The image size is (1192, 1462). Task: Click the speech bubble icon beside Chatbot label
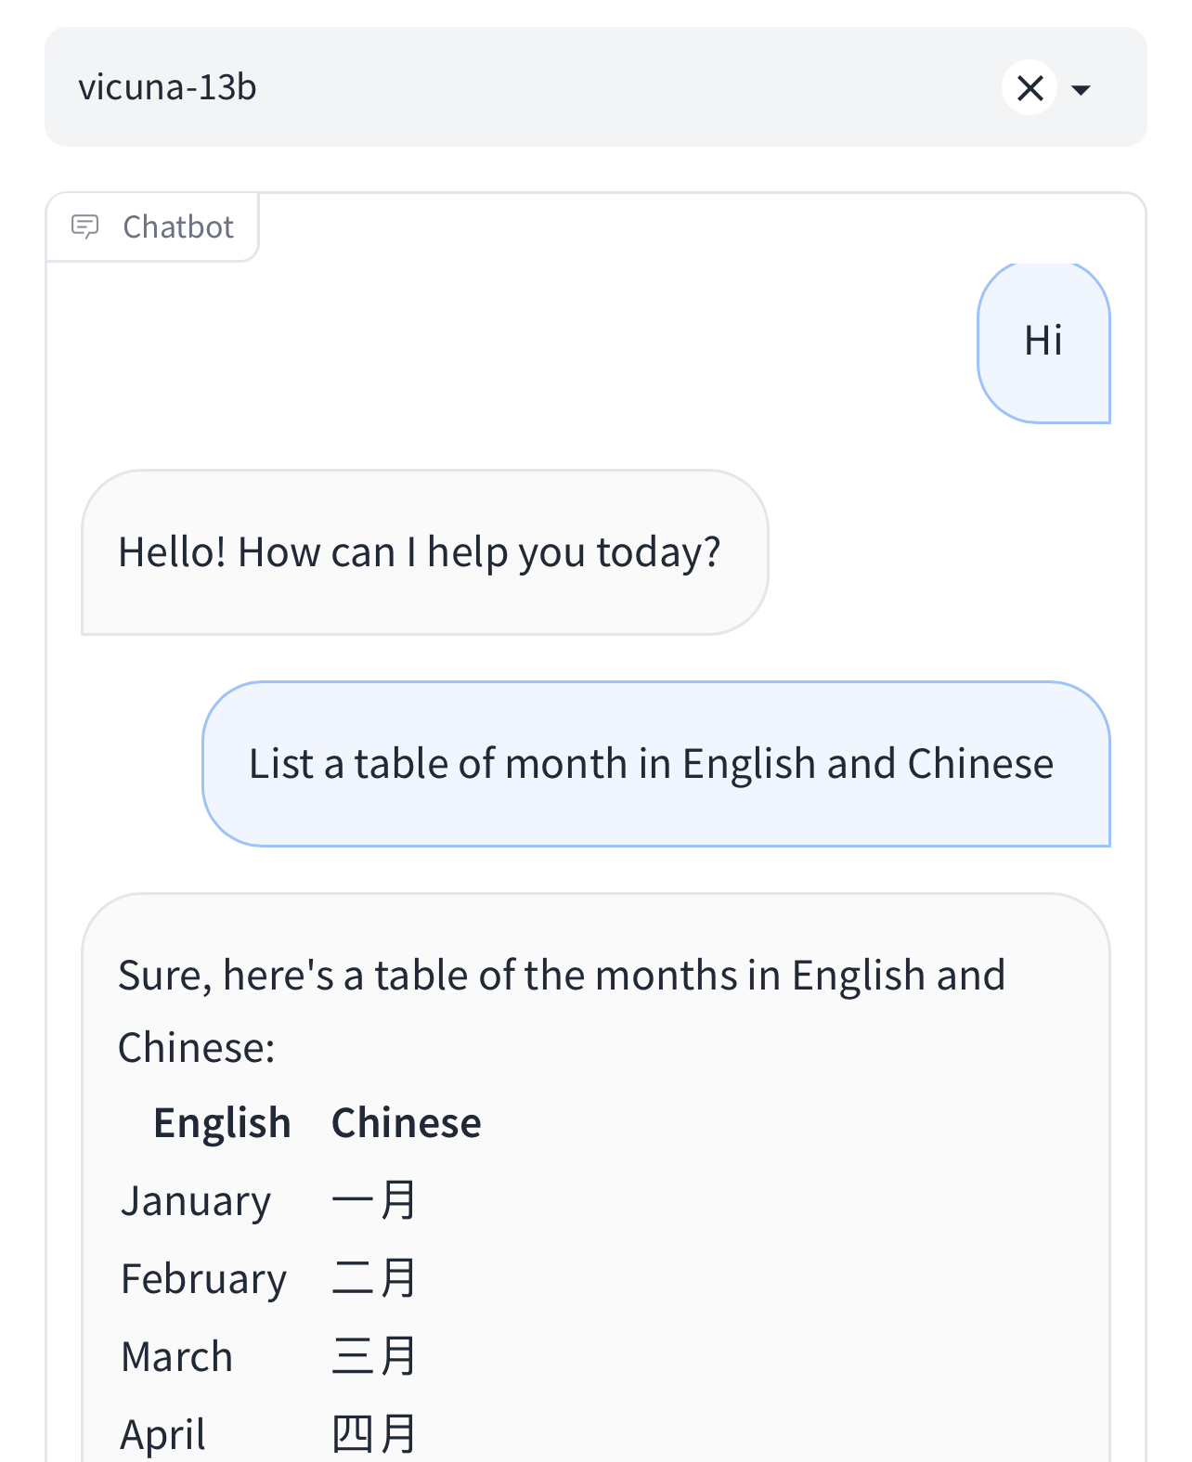tap(86, 227)
